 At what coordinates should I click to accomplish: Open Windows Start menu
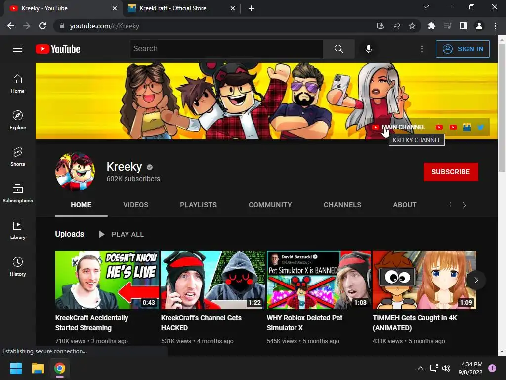coord(16,368)
